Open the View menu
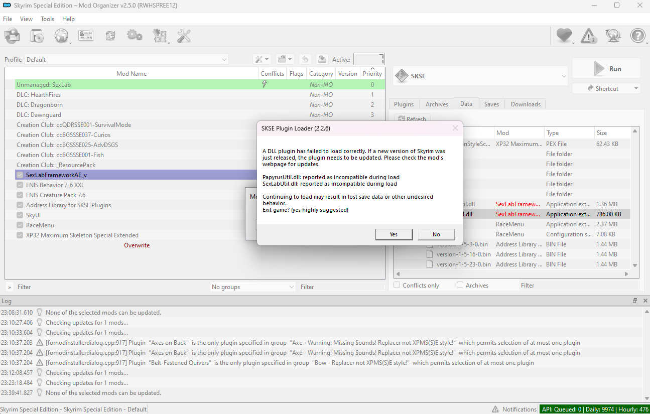The width and height of the screenshot is (650, 414). point(26,19)
